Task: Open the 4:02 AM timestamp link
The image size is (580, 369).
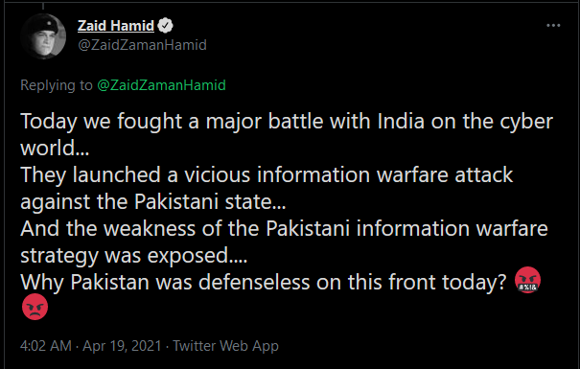Action: click(46, 346)
